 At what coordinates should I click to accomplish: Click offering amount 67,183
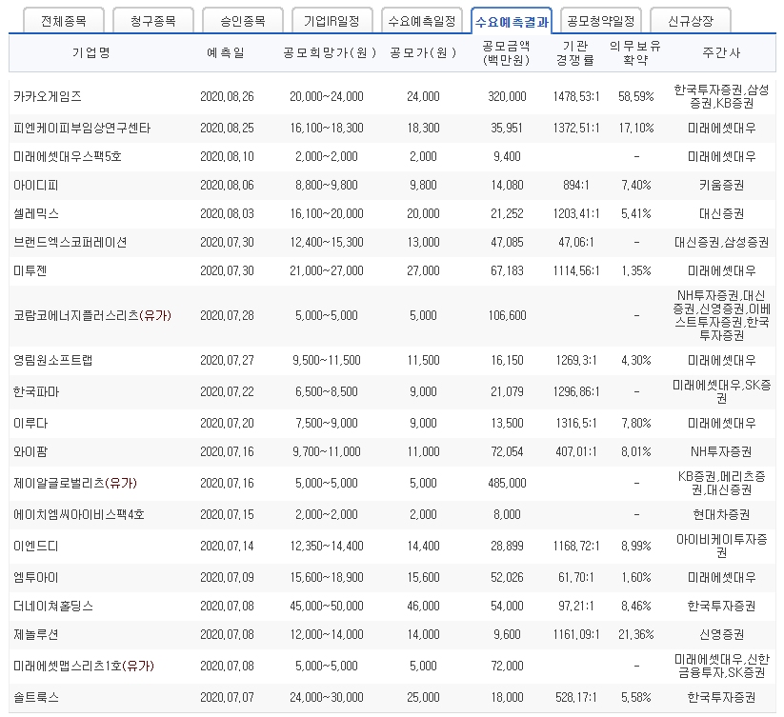coord(507,270)
